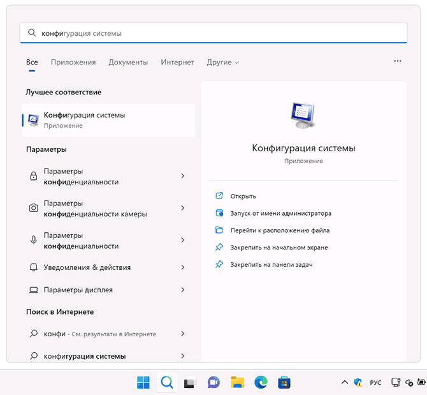Click the large Конфигурация системы icon in the preview pane

click(303, 116)
